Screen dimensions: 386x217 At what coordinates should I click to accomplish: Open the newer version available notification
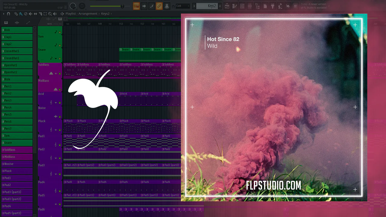click(314, 6)
